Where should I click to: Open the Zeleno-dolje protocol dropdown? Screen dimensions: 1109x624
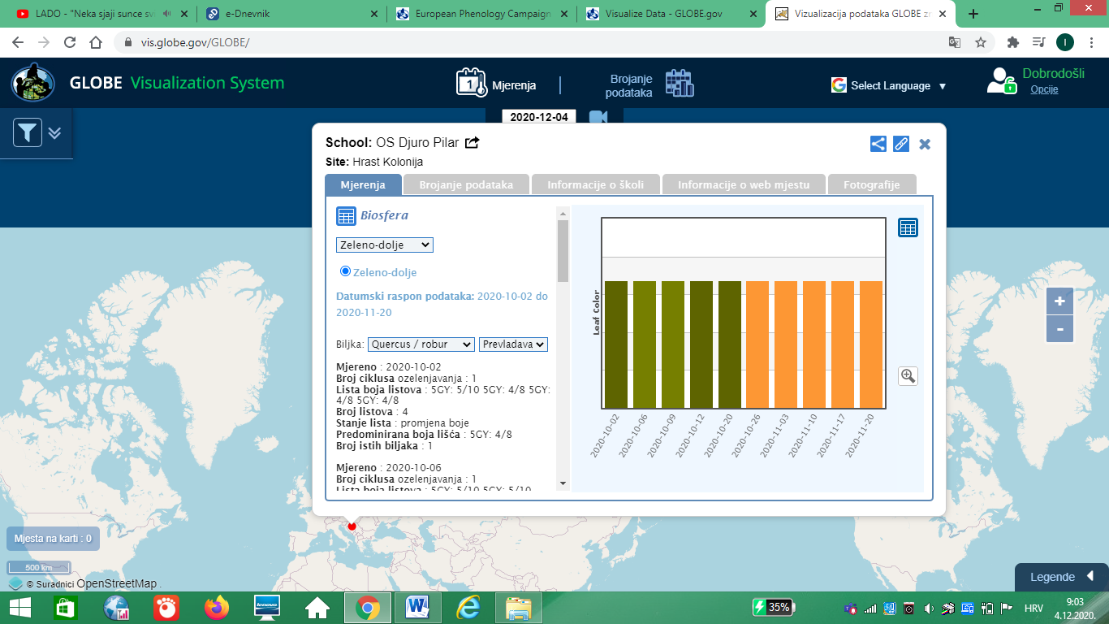coord(385,245)
